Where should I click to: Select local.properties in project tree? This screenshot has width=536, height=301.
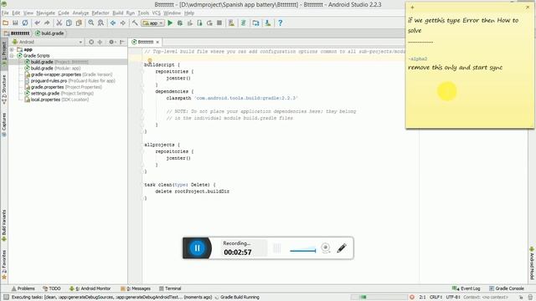(x=56, y=99)
